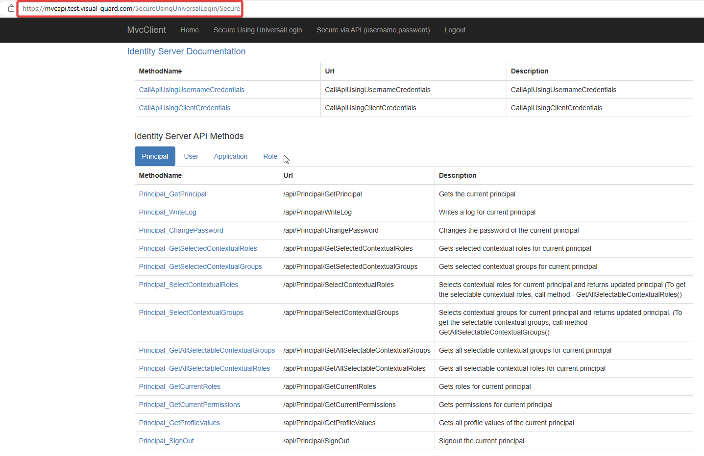This screenshot has width=704, height=456.
Task: Open Principal_ChangePassword method documentation
Action: [181, 230]
